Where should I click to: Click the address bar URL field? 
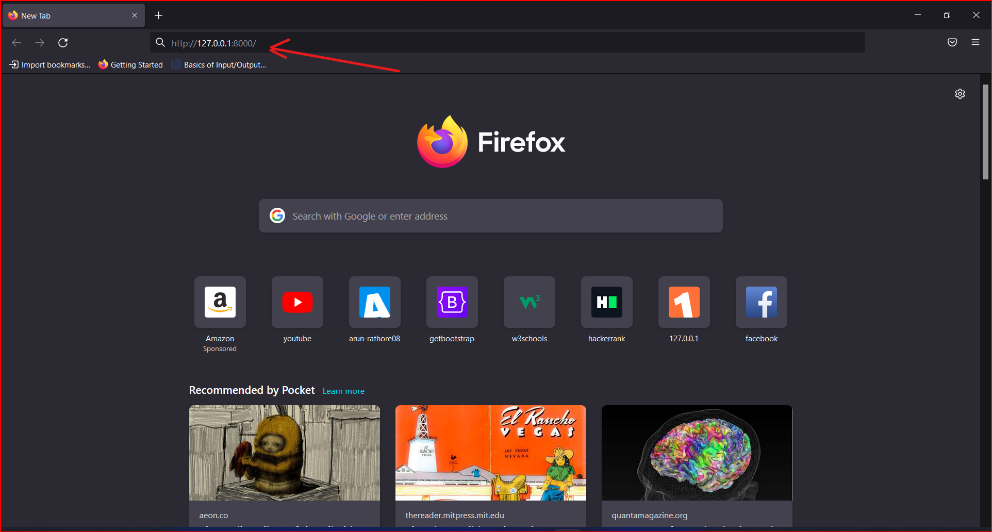(507, 43)
